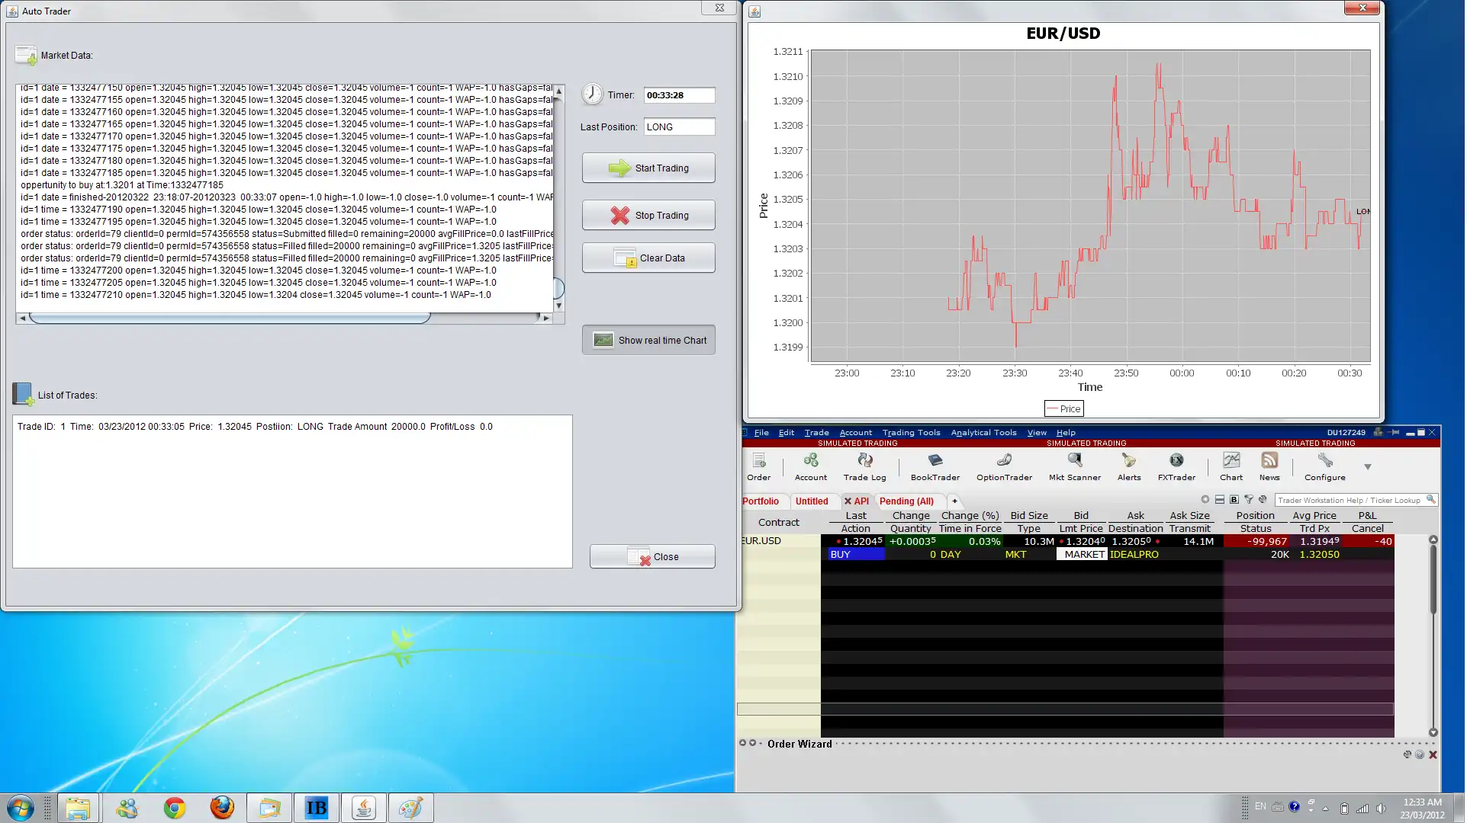Toggle the X API checkbox in portfolio
Image resolution: width=1467 pixels, height=823 pixels.
coord(846,500)
